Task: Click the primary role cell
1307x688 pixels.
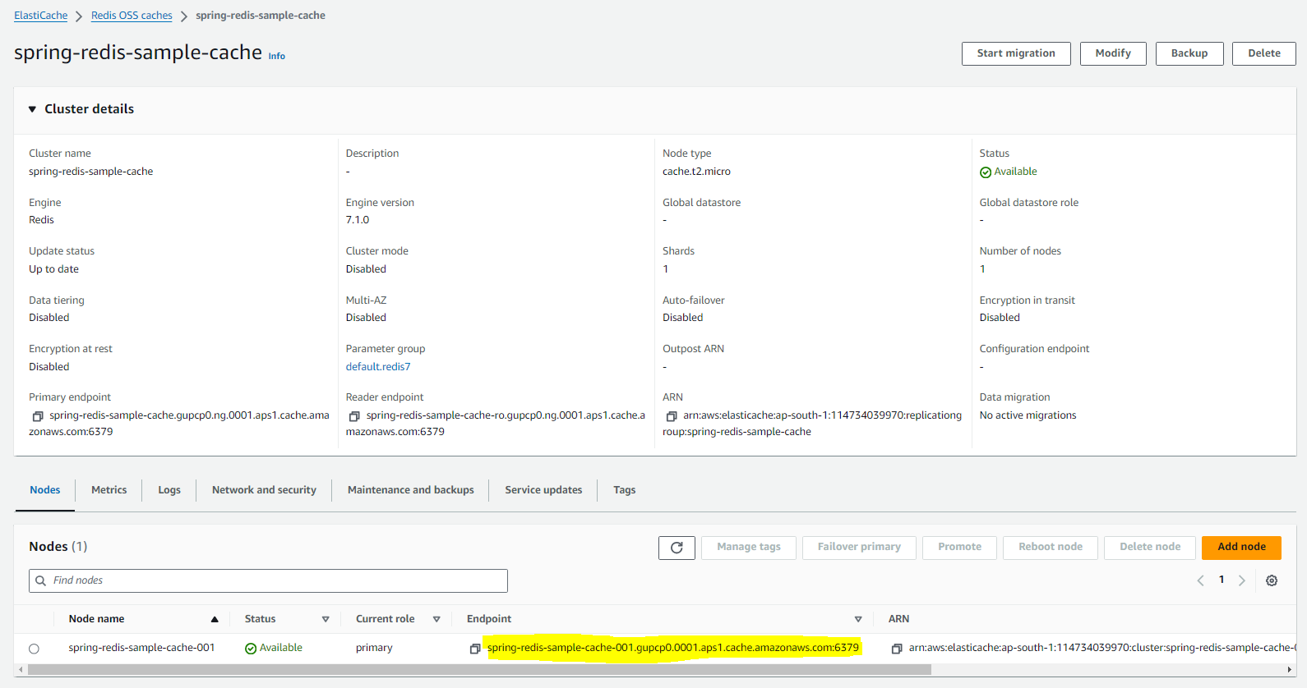Action: 374,648
